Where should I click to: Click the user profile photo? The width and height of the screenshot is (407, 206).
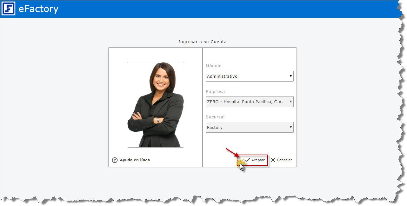click(156, 105)
